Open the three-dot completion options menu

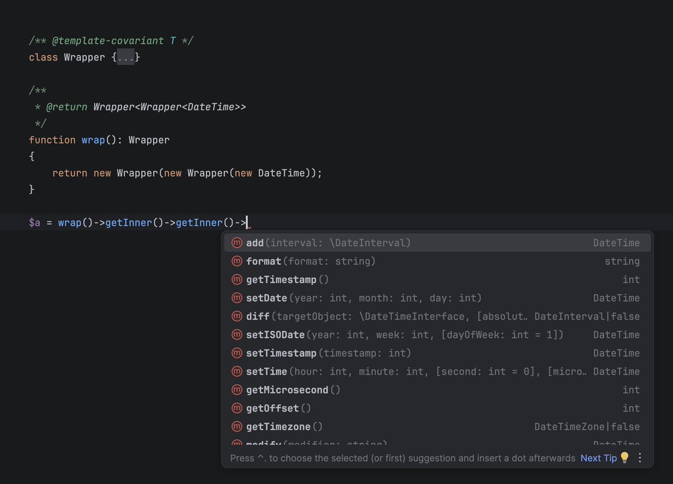coord(640,458)
